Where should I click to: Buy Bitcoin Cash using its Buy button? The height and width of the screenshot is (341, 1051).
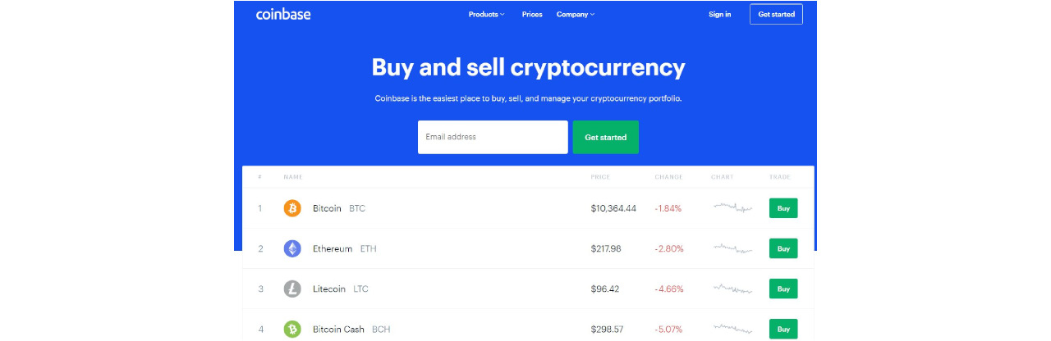click(x=783, y=329)
